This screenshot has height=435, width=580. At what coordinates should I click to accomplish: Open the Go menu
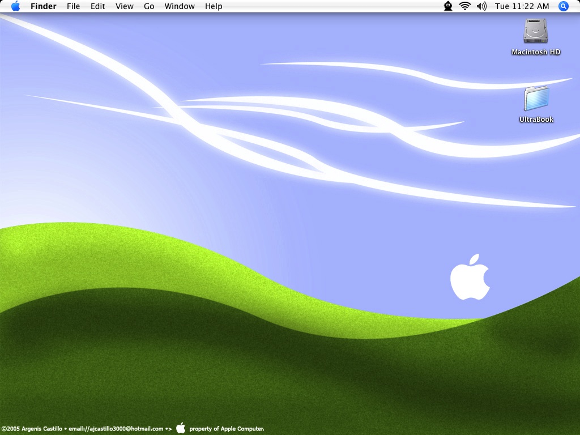(x=149, y=6)
